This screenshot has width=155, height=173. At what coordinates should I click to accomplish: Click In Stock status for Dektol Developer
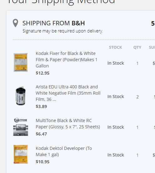[x=116, y=155]
